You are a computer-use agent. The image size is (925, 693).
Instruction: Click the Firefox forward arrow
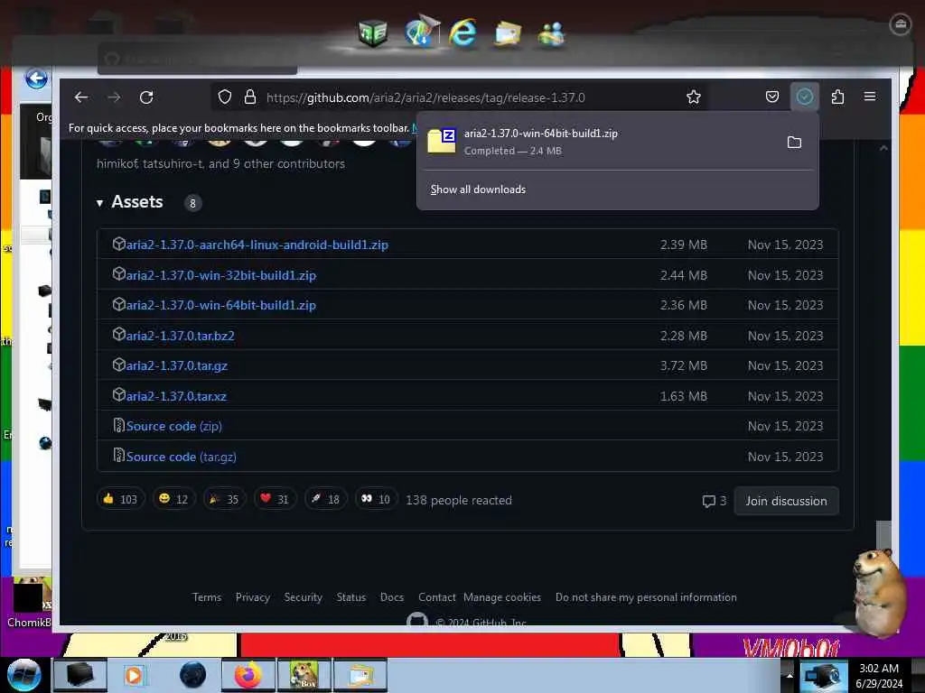[114, 97]
